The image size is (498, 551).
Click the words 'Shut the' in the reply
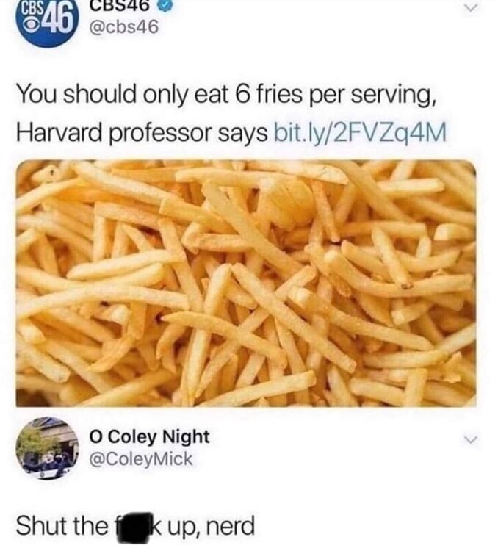[x=62, y=526]
